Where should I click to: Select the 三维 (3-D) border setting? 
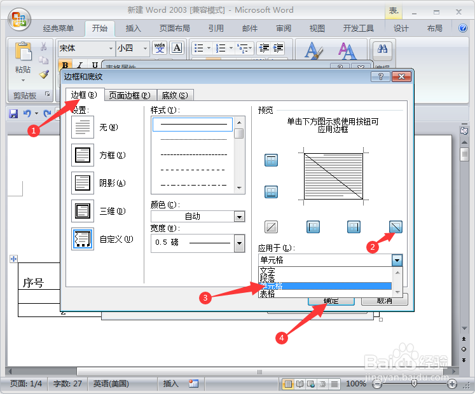pyautogui.click(x=83, y=211)
